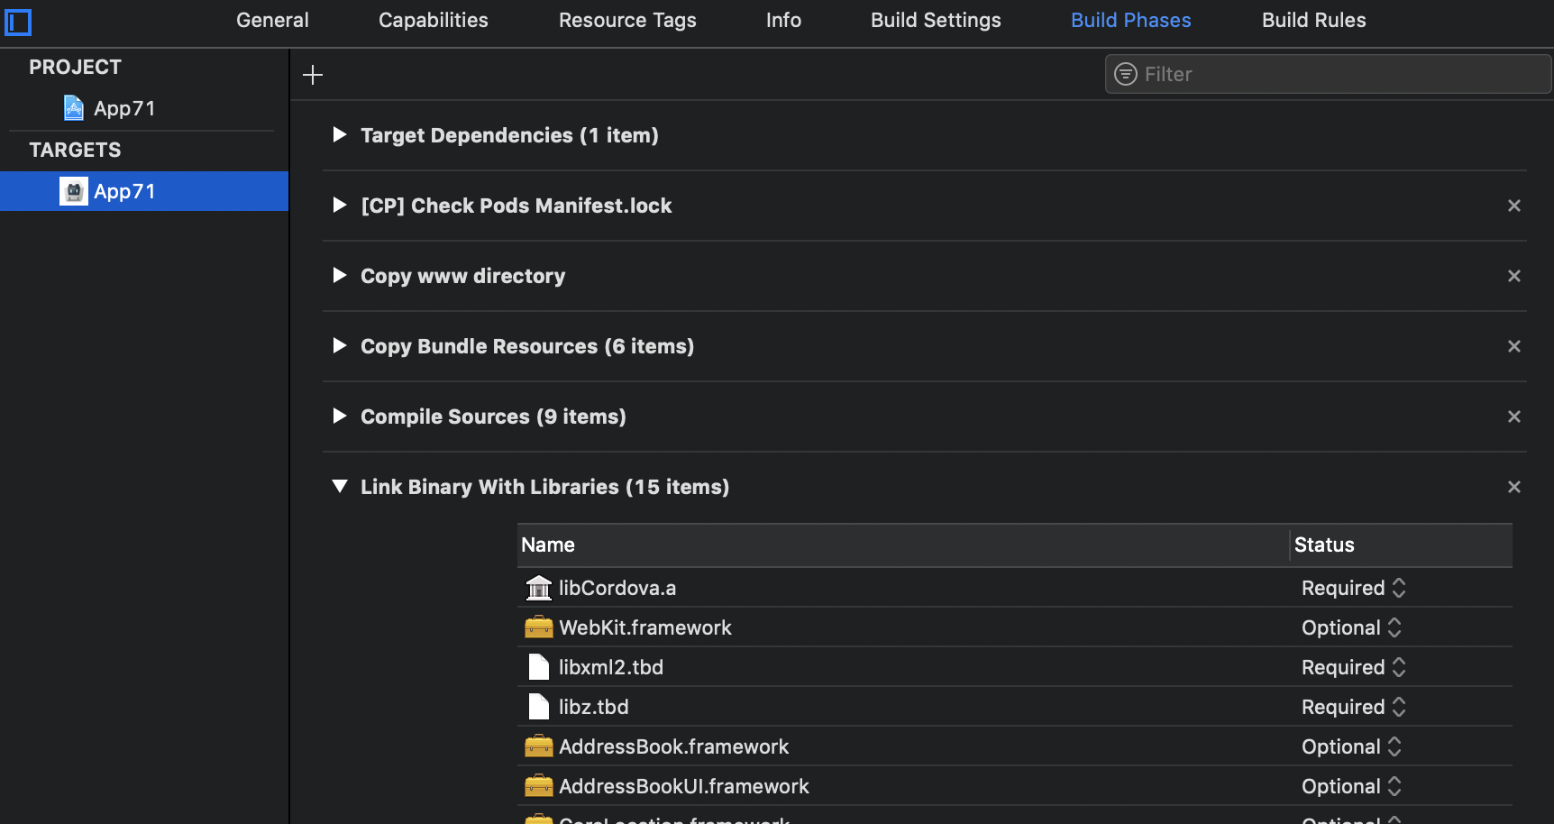Select the App71 target icon under TARGETS
Screen dimensions: 1554x824
[73, 190]
